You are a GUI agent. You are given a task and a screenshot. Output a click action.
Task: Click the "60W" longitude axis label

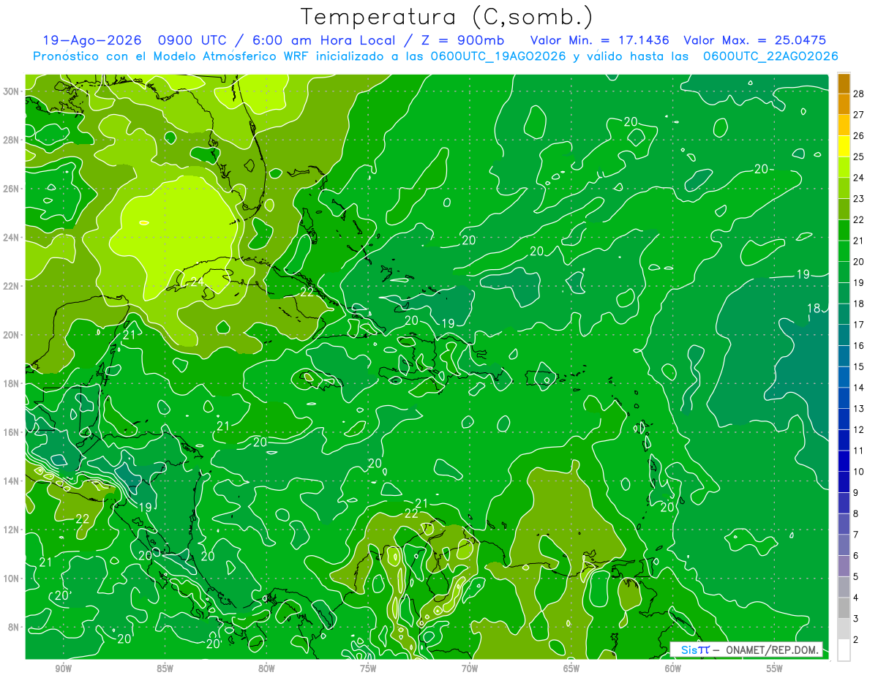[673, 668]
